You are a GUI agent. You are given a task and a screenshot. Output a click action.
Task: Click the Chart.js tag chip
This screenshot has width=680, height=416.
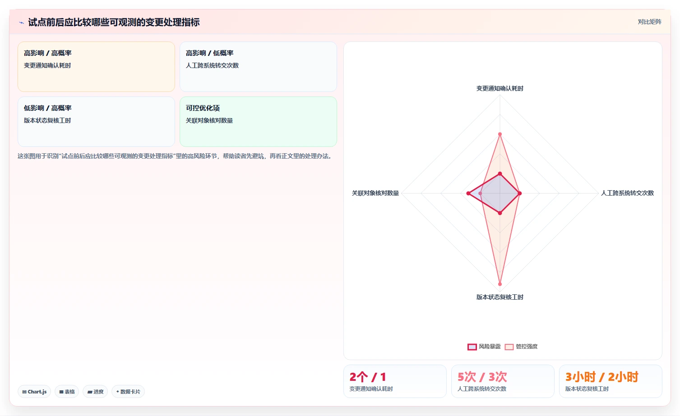tap(34, 392)
